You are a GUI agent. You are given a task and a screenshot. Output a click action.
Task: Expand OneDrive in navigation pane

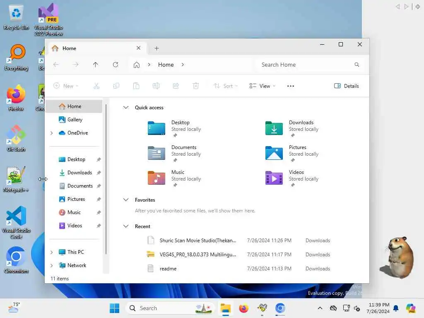(x=52, y=133)
